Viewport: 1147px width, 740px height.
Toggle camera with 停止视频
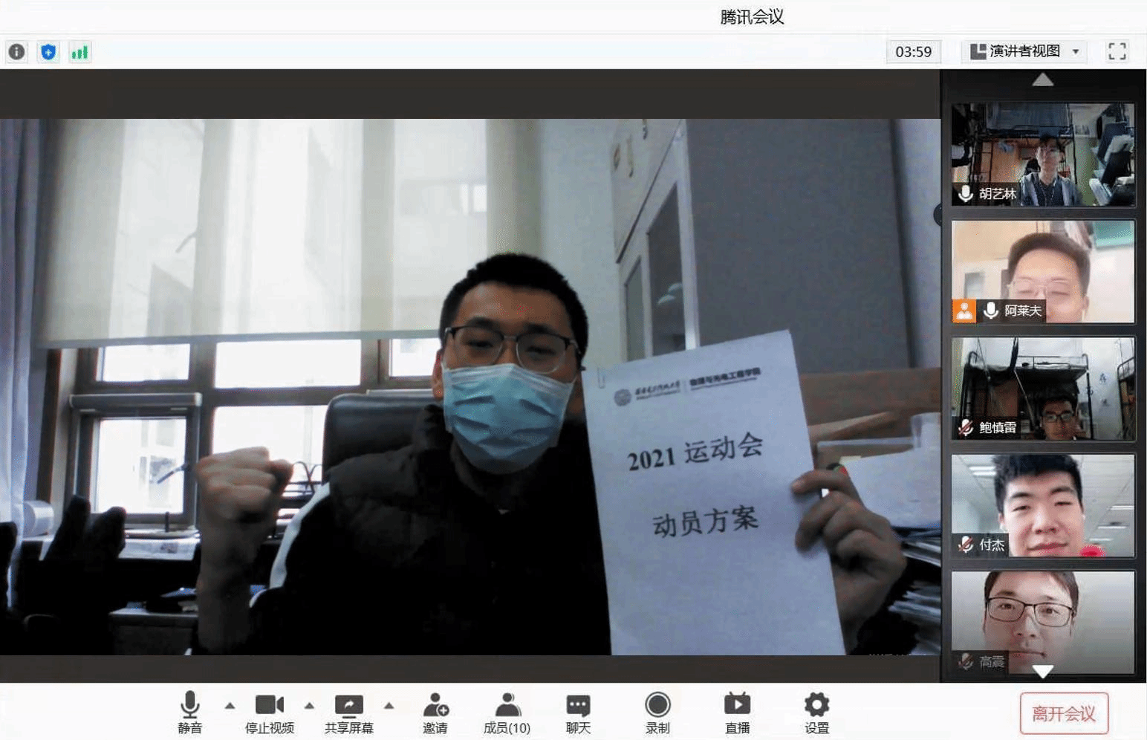269,713
